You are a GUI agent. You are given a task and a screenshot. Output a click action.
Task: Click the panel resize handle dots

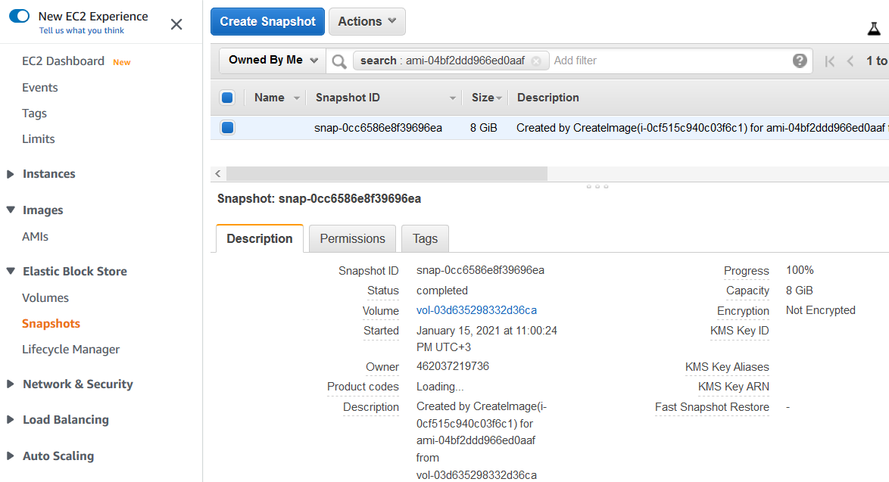point(597,186)
